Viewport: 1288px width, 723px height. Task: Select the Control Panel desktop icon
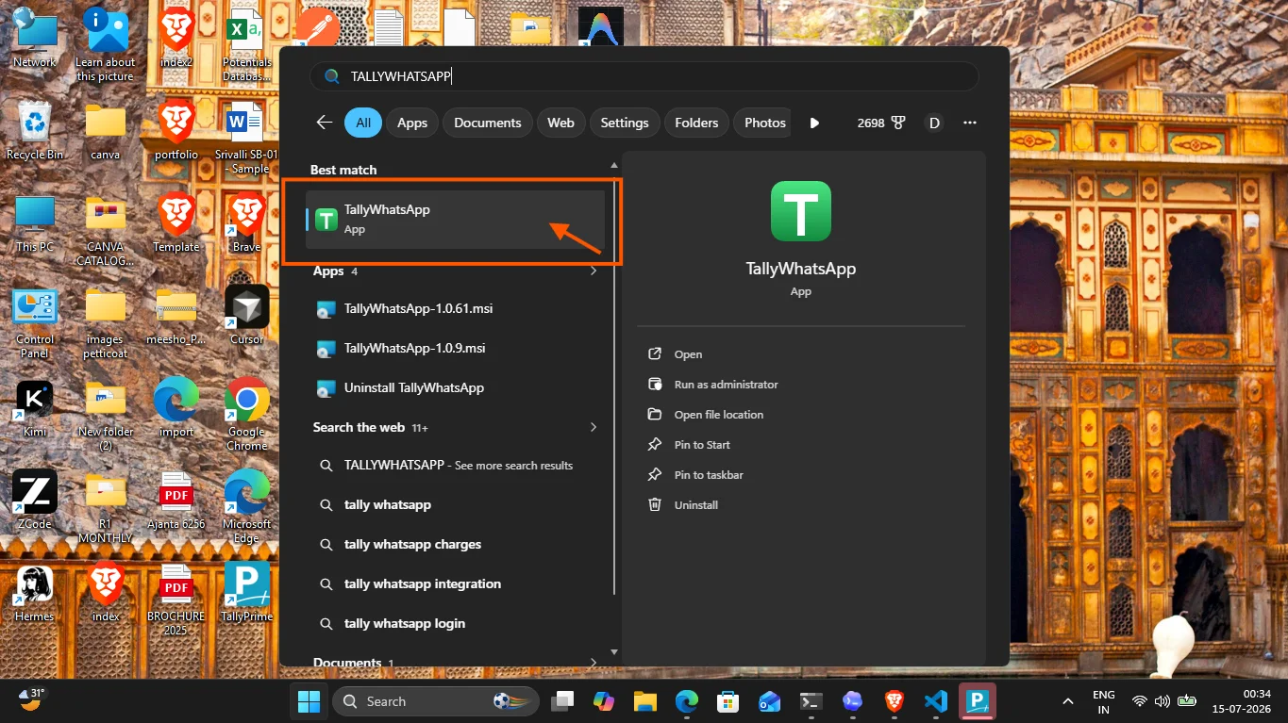pos(35,321)
